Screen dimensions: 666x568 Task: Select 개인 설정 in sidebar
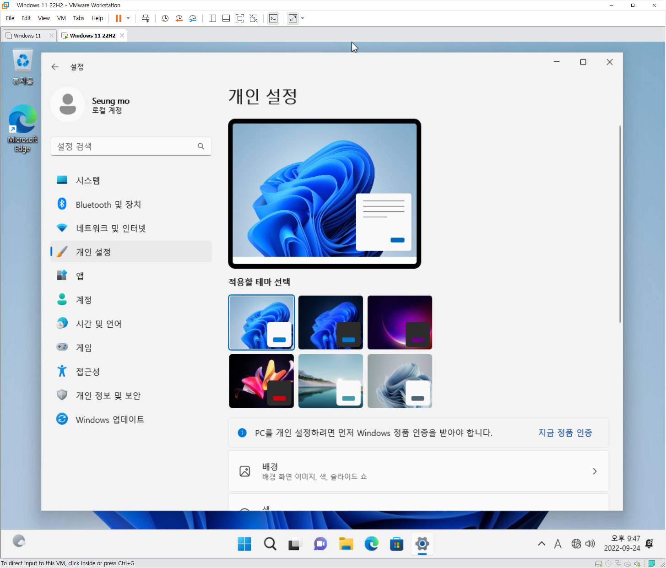pyautogui.click(x=131, y=252)
